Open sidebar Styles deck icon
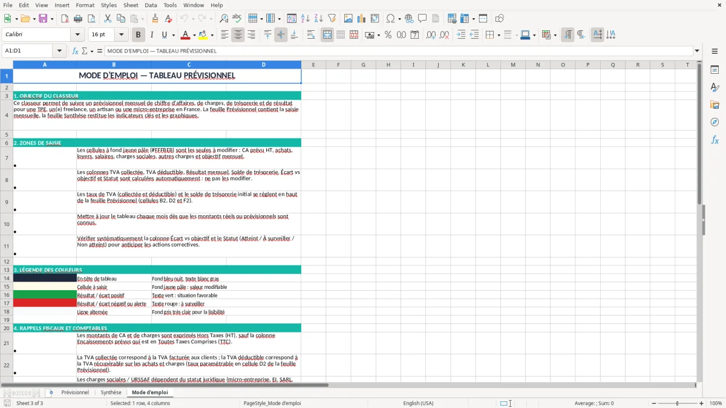 [715, 88]
